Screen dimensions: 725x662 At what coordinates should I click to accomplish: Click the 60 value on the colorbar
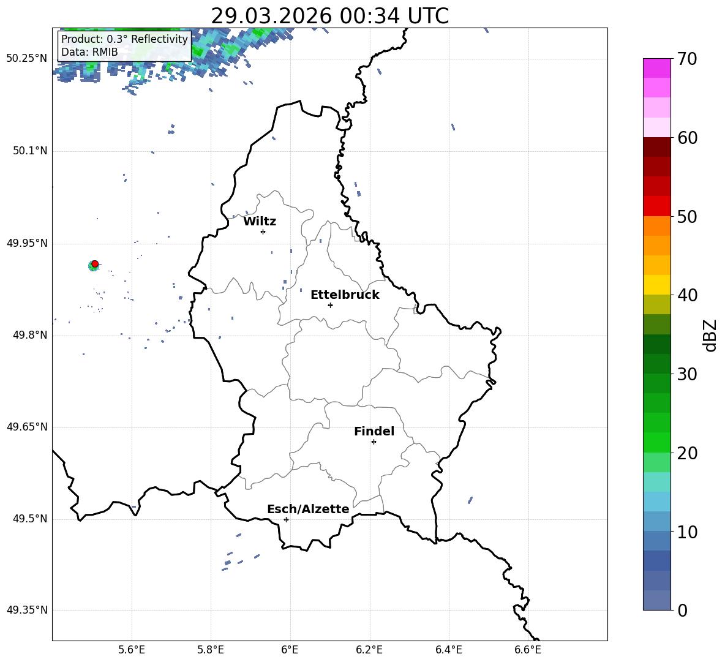687,138
